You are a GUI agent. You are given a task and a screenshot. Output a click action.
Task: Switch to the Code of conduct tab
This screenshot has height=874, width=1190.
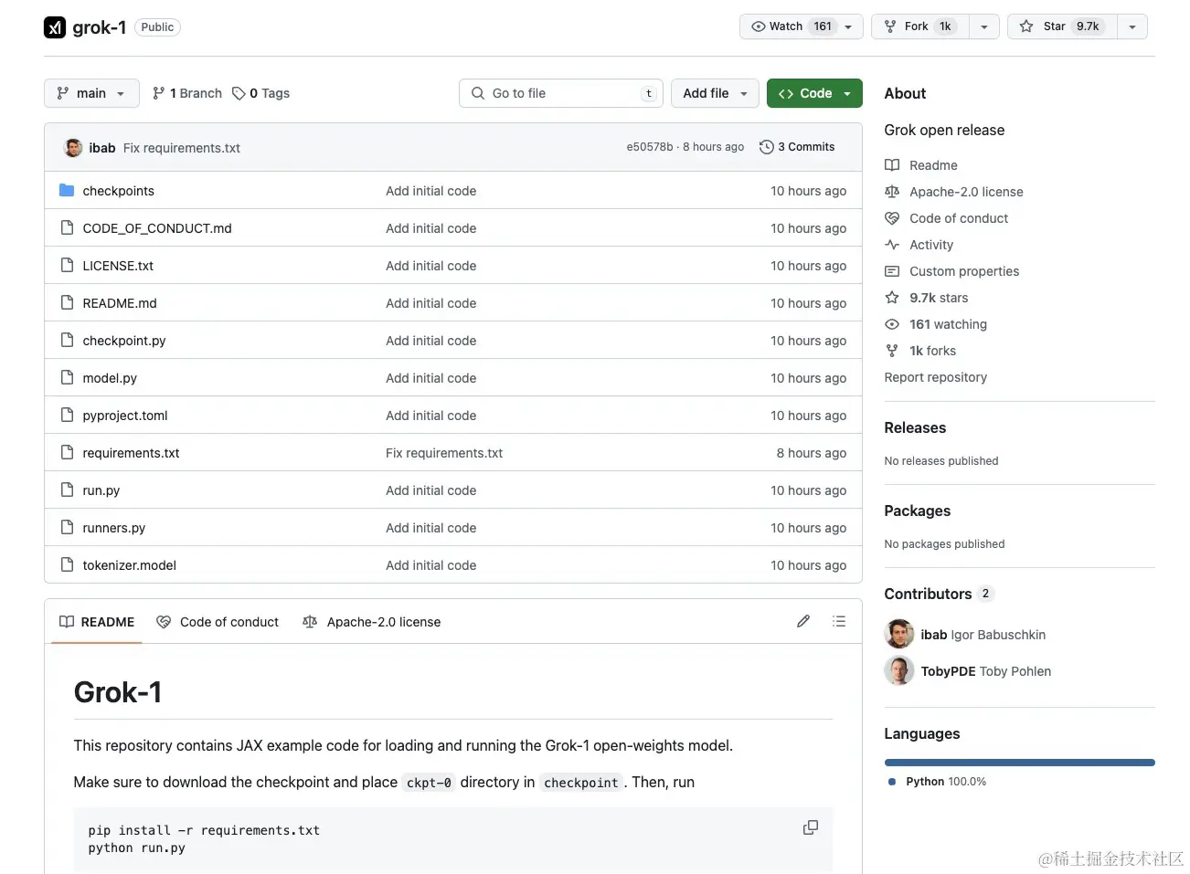218,622
